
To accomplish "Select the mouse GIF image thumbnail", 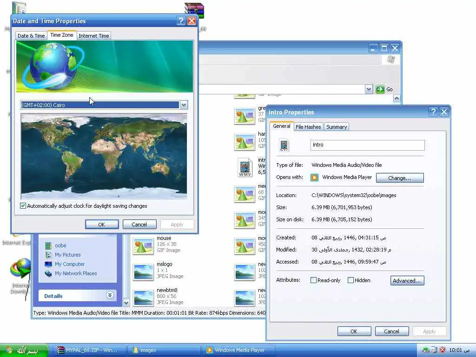I will (x=143, y=246).
